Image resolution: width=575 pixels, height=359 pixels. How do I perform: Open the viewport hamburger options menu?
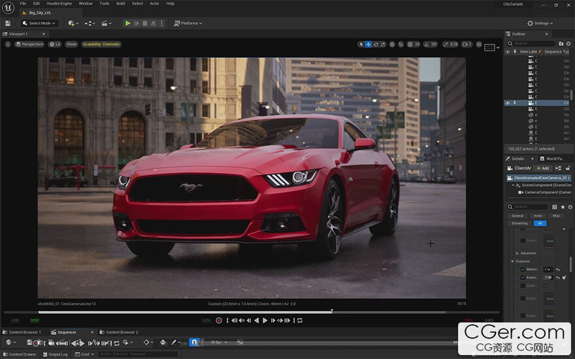8,44
